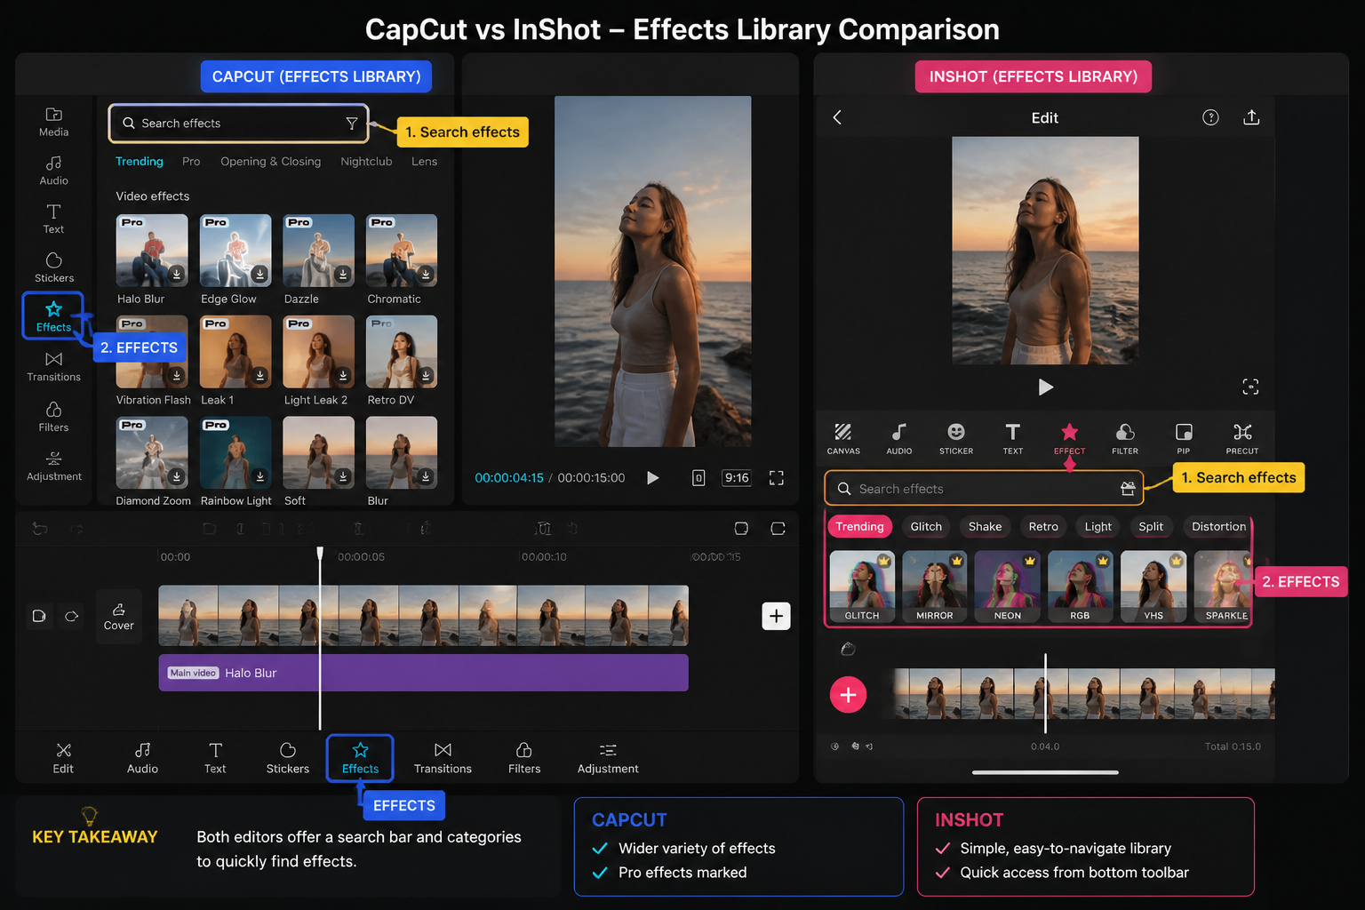This screenshot has height=910, width=1365.
Task: Add media with InShot pink plus button
Action: pos(849,694)
